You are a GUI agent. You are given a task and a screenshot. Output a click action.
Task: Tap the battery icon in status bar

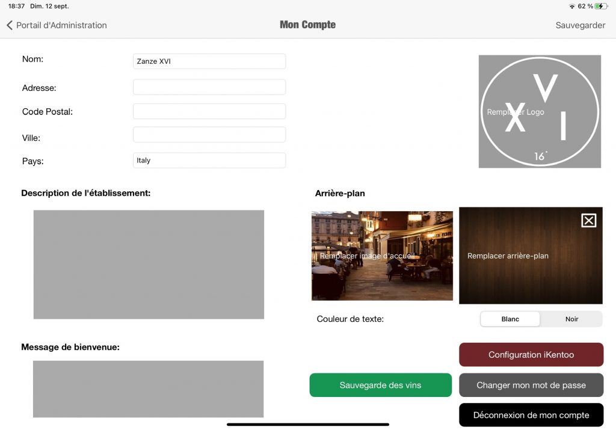tap(601, 6)
